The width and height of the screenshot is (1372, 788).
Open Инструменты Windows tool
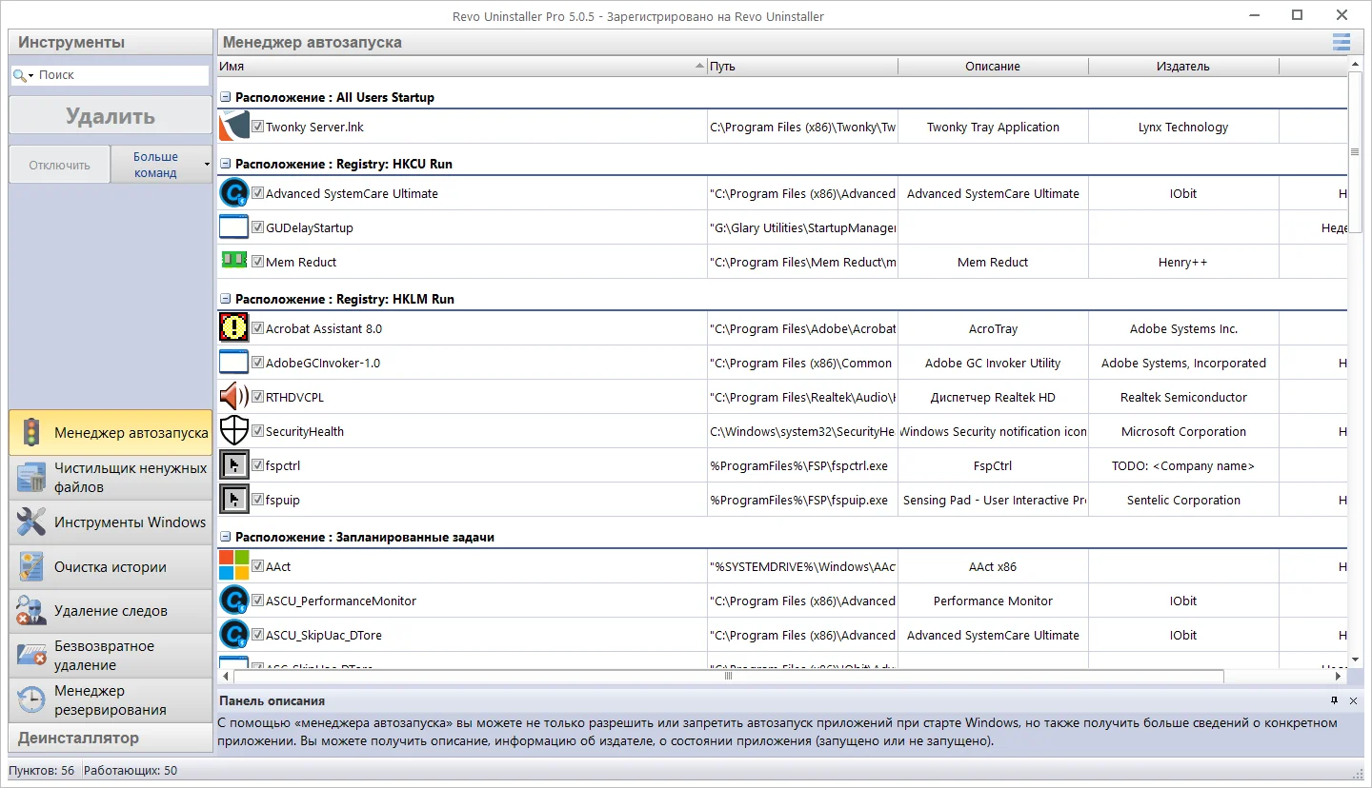pyautogui.click(x=111, y=522)
